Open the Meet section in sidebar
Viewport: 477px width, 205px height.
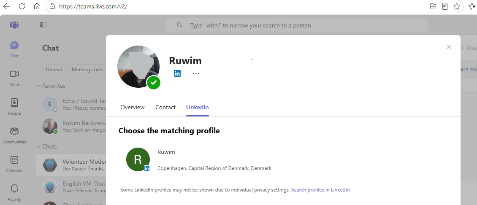[14, 78]
